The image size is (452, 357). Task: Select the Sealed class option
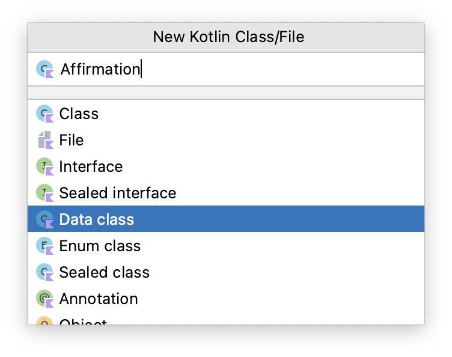click(x=104, y=272)
